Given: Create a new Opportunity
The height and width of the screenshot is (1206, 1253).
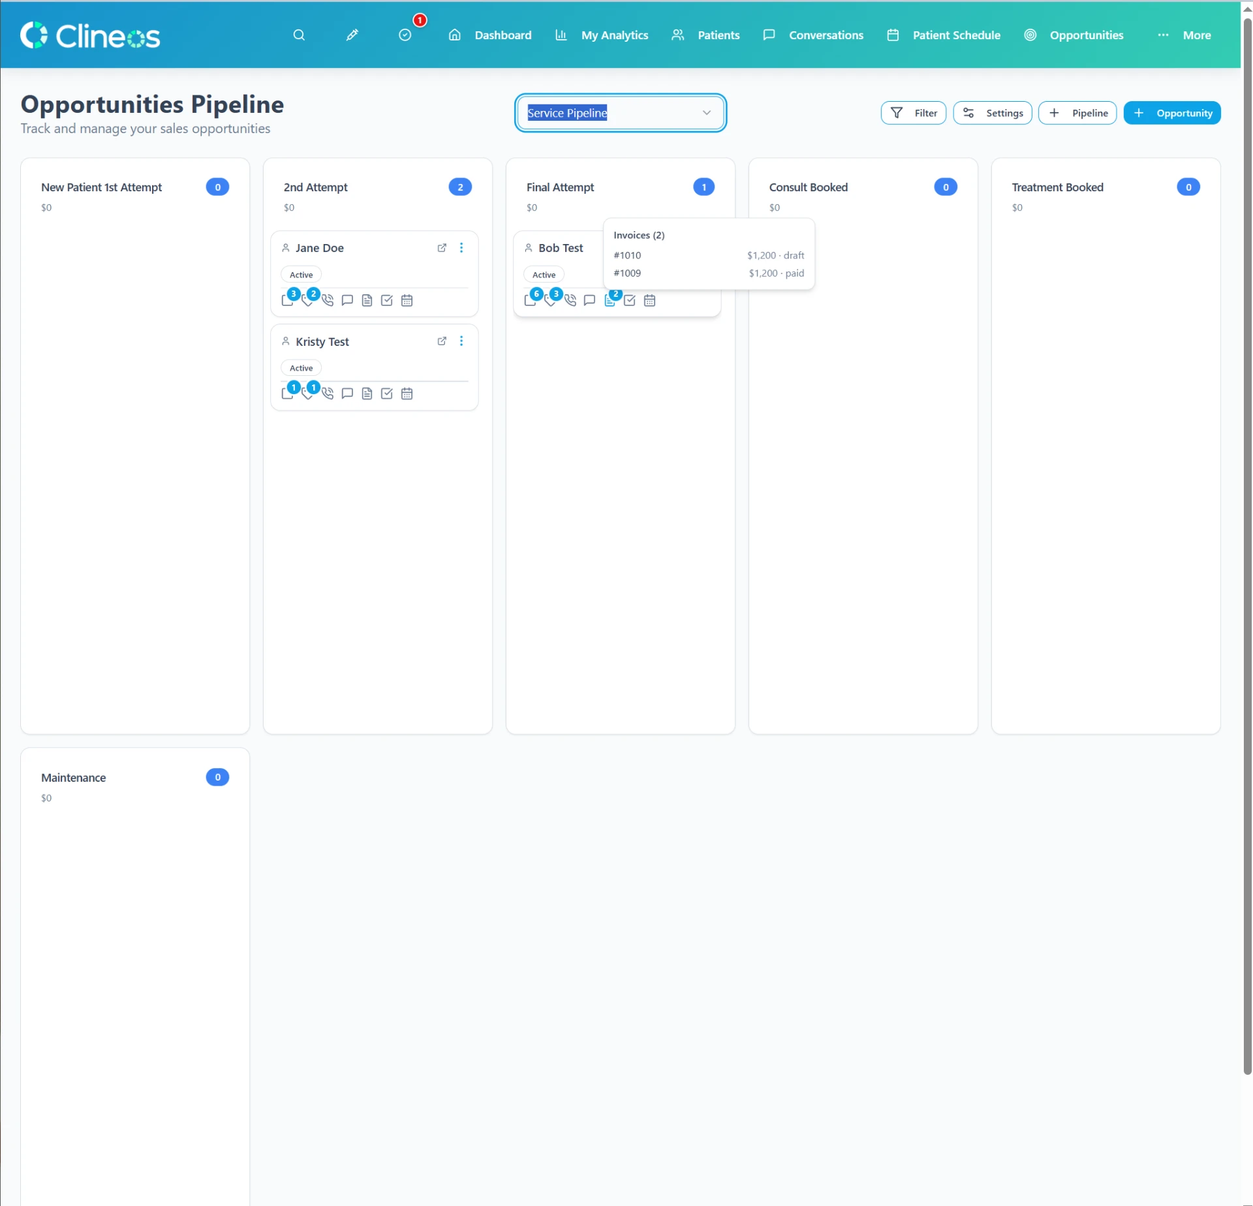Looking at the screenshot, I should [x=1172, y=113].
